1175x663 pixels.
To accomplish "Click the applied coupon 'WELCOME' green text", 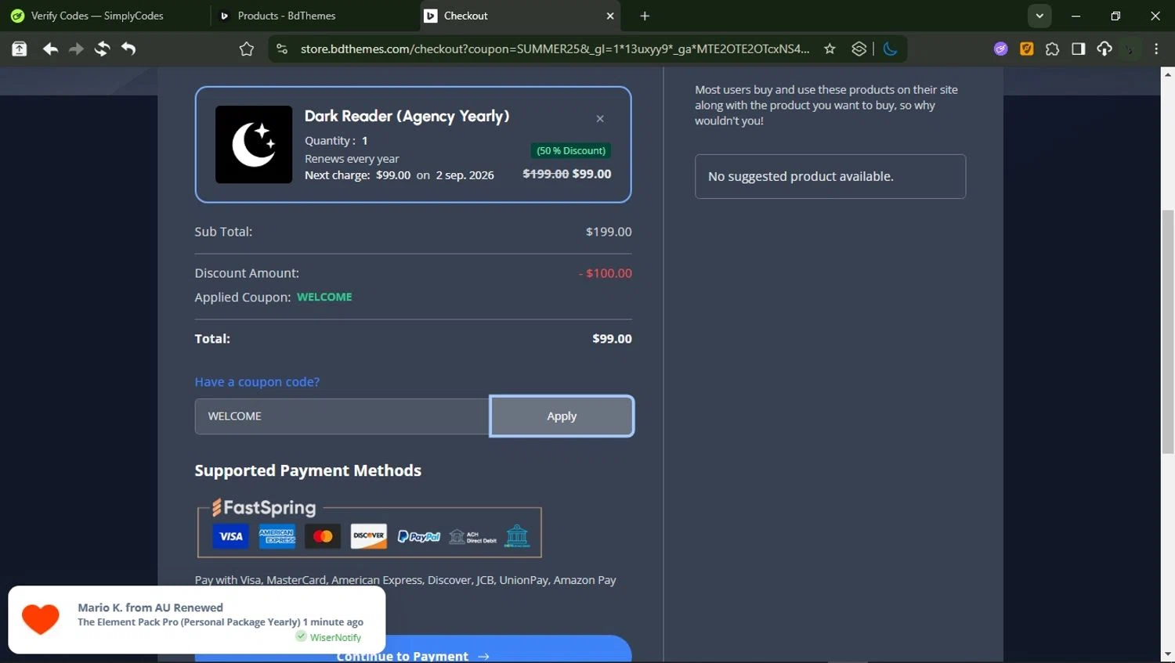I will pyautogui.click(x=324, y=297).
